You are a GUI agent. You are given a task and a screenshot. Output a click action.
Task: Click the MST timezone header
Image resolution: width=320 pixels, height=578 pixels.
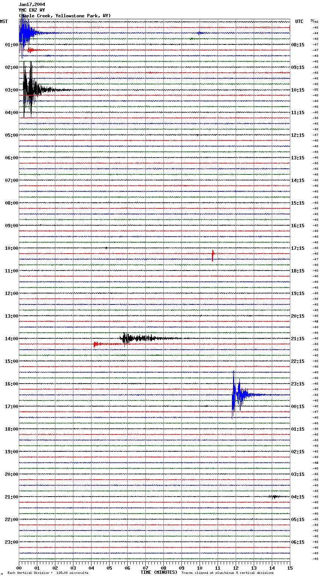point(4,21)
